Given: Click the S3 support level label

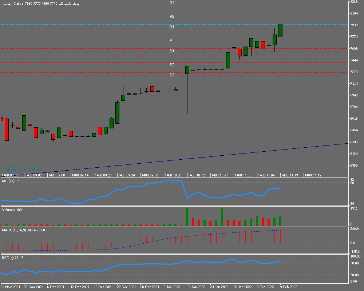Looking at the screenshot, I should click(x=172, y=75).
